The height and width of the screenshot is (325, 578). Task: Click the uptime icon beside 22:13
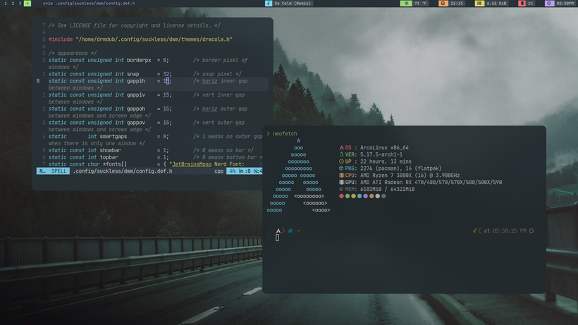pos(443,4)
